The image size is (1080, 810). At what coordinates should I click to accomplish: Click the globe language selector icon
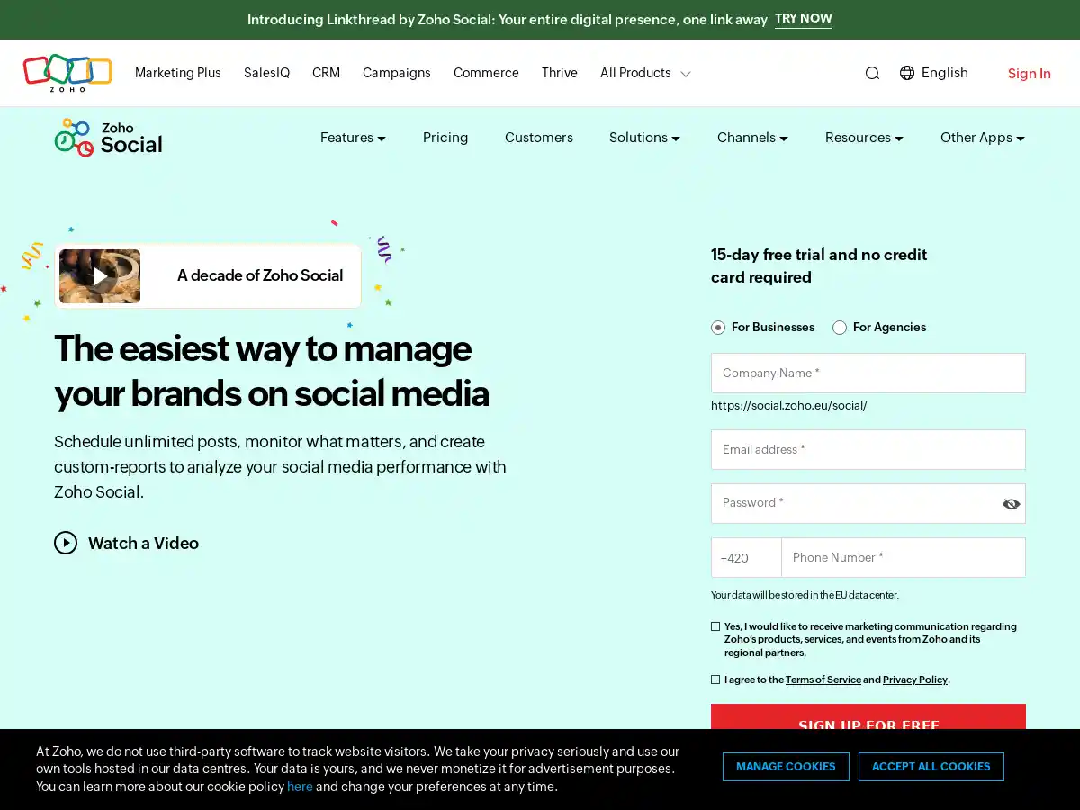click(x=906, y=73)
